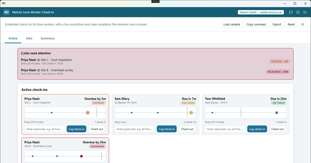Click 'Roof access - Unit 4' location text
311x163 pixels.
[x=216, y=103]
